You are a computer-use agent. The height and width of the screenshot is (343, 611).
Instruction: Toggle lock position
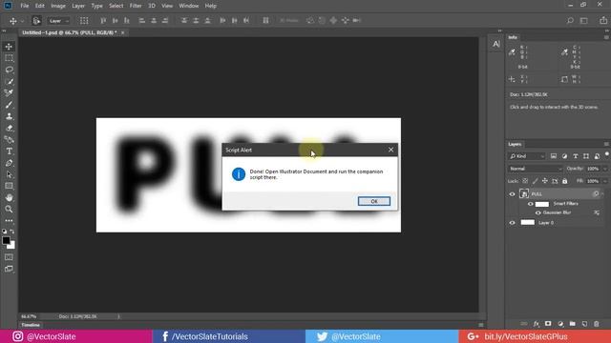click(545, 181)
